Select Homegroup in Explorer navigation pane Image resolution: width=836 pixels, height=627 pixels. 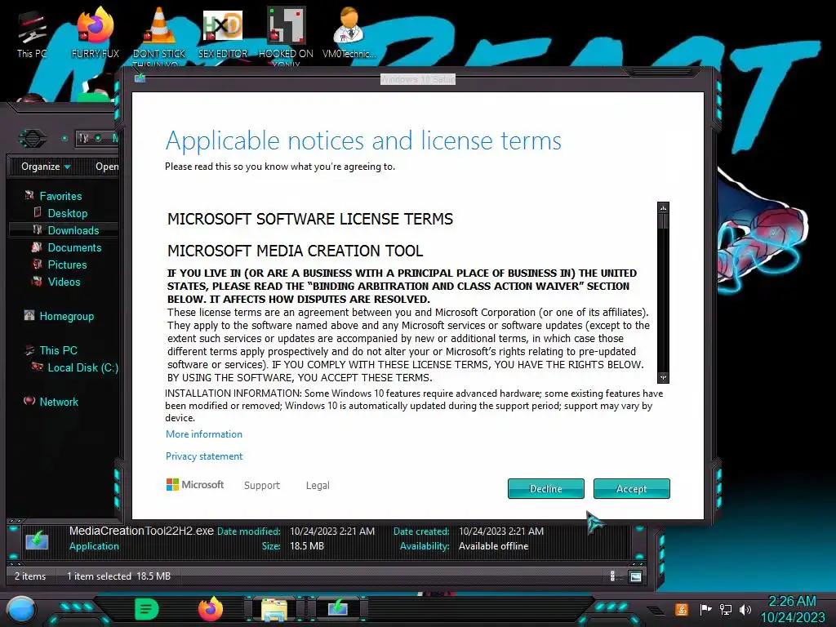(67, 316)
